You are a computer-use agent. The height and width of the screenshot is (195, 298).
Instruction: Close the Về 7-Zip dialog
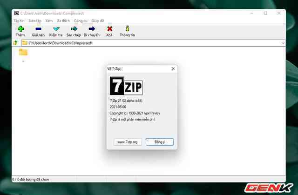click(173, 68)
